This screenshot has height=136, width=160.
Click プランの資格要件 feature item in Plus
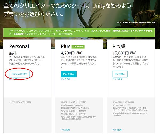tap(78, 118)
